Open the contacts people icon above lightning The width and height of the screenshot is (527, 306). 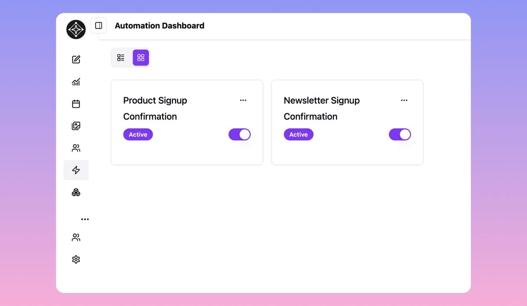(x=76, y=148)
